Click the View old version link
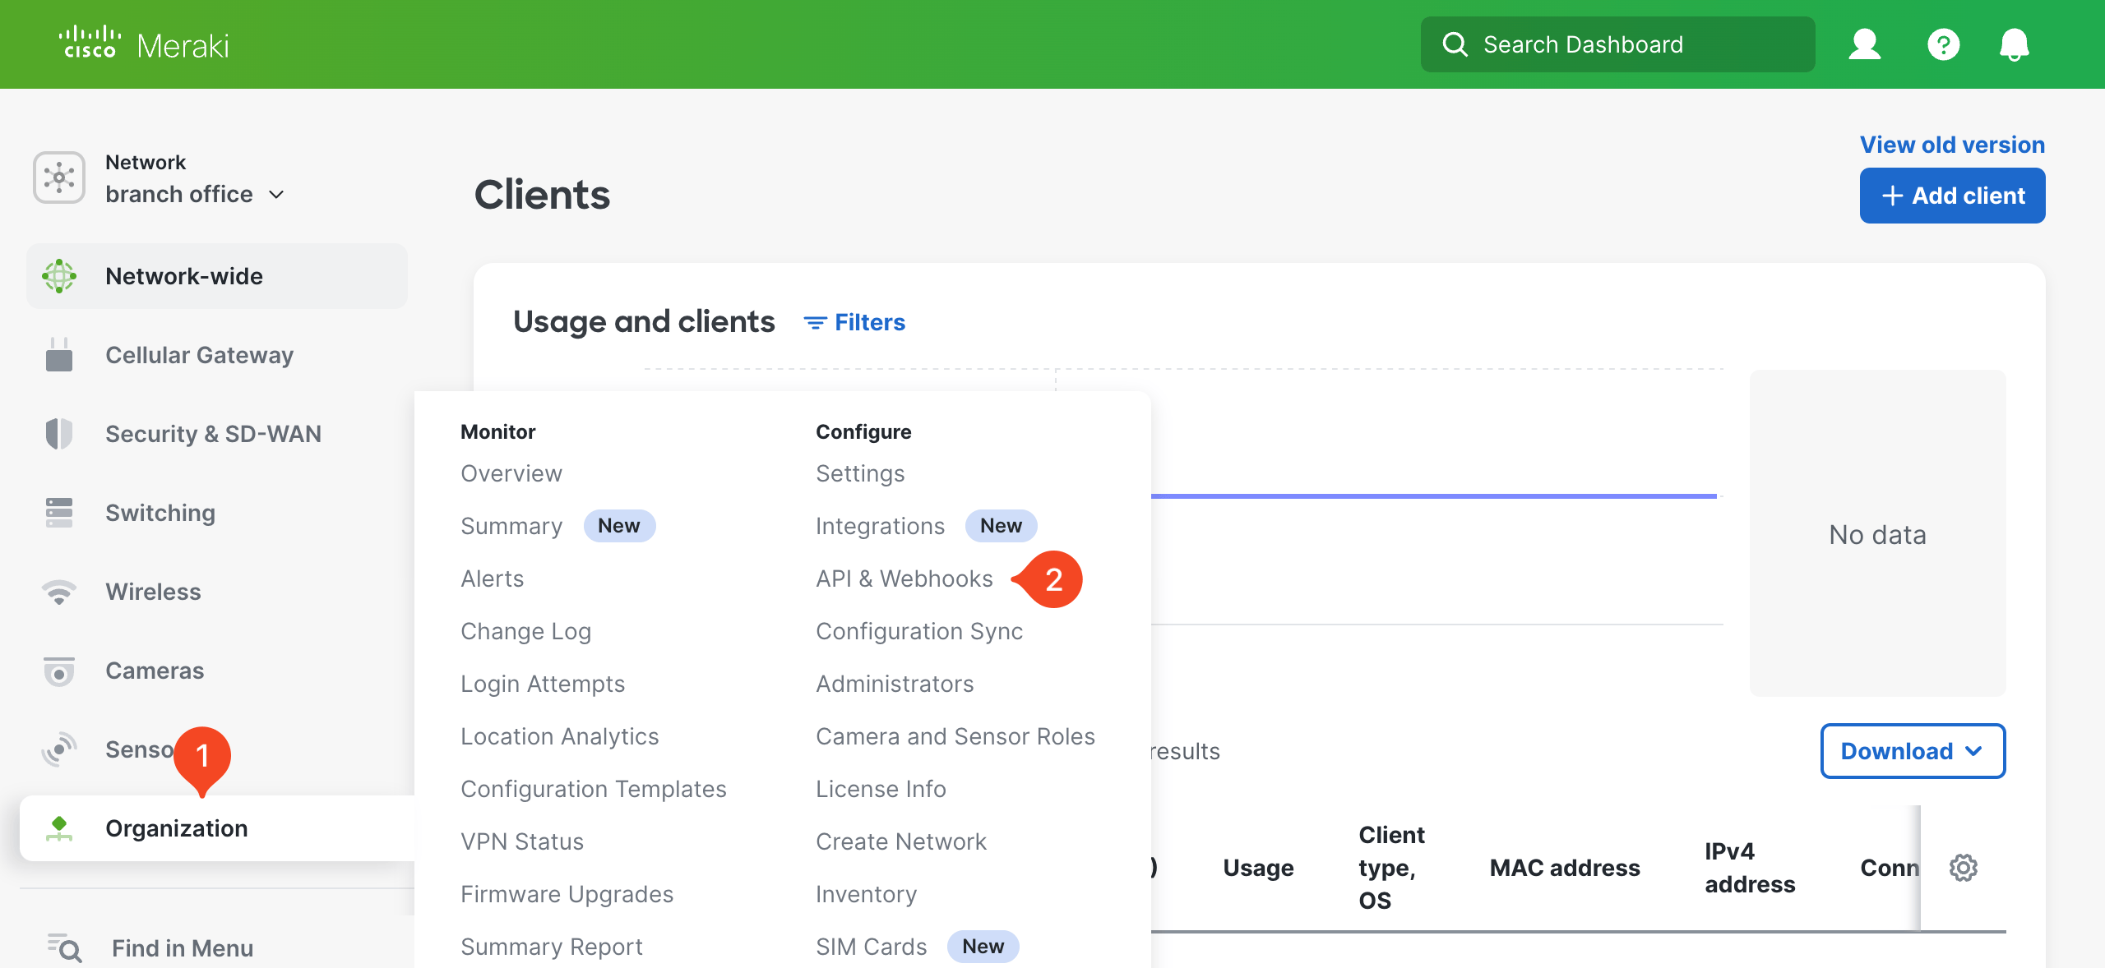The height and width of the screenshot is (968, 2105). coord(1952,145)
